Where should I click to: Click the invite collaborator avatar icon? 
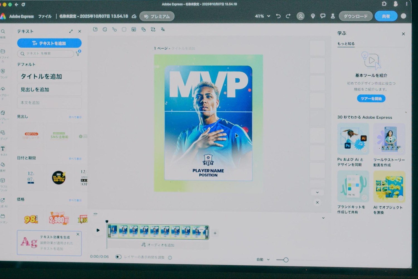[x=300, y=16]
